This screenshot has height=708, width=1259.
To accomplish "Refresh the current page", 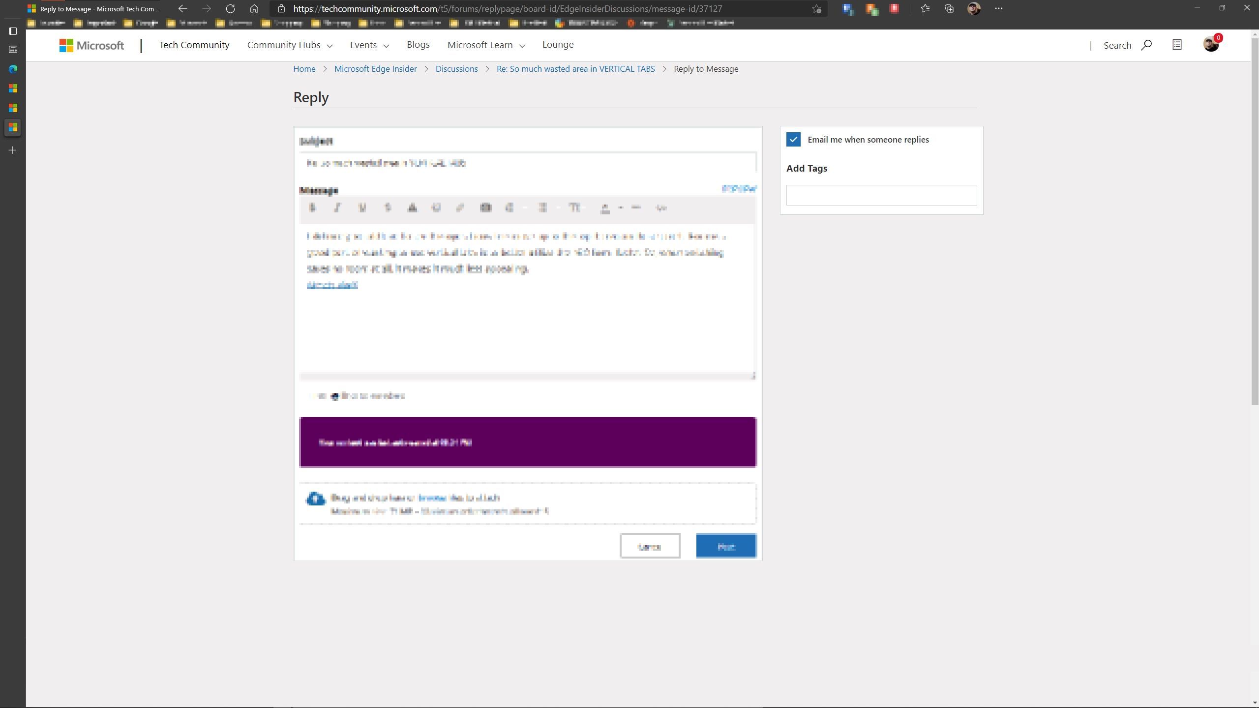I will tap(230, 8).
